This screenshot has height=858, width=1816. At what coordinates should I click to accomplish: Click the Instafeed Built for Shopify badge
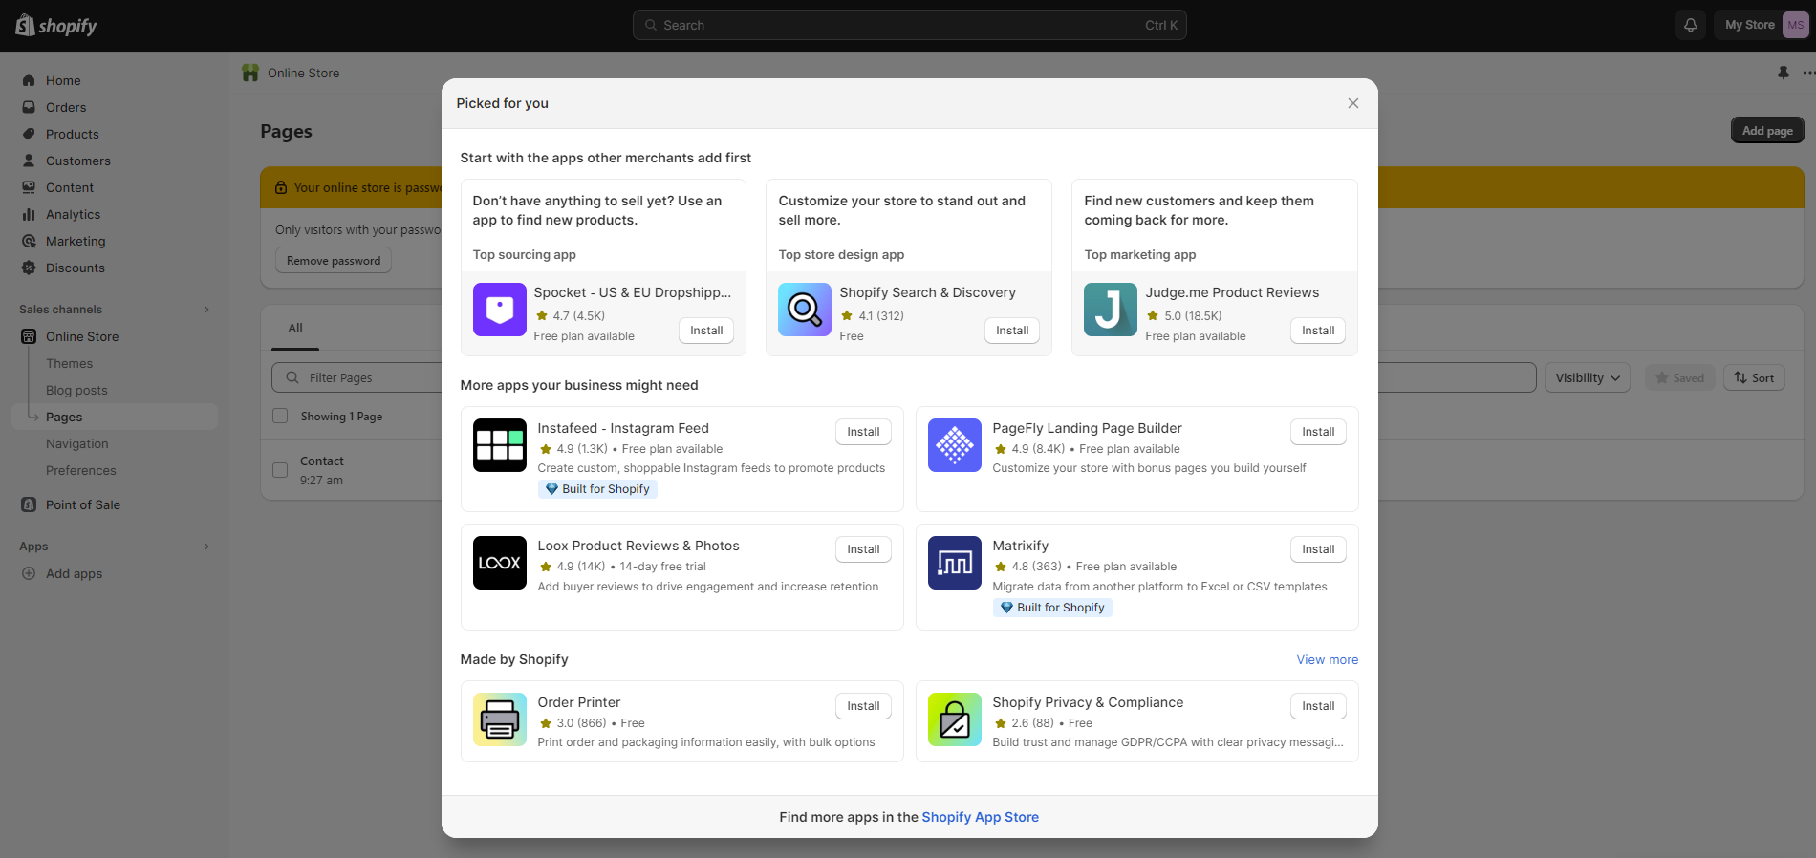(597, 489)
